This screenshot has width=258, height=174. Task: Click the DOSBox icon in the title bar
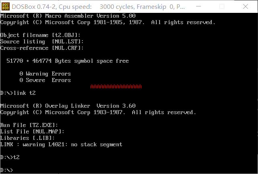point(6,7)
